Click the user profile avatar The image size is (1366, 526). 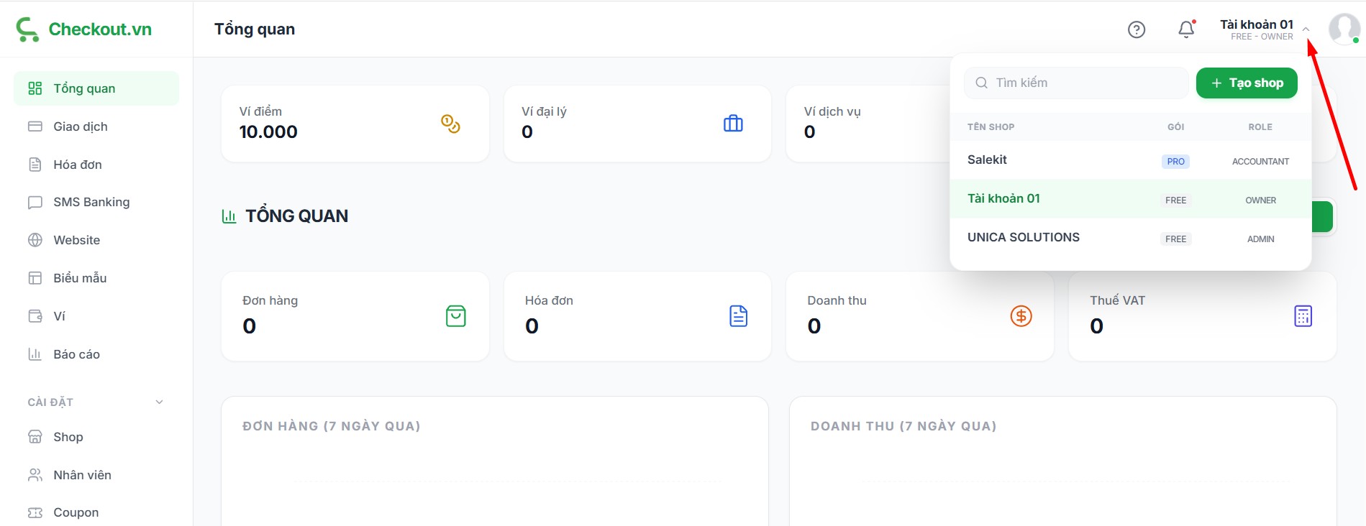coord(1343,29)
